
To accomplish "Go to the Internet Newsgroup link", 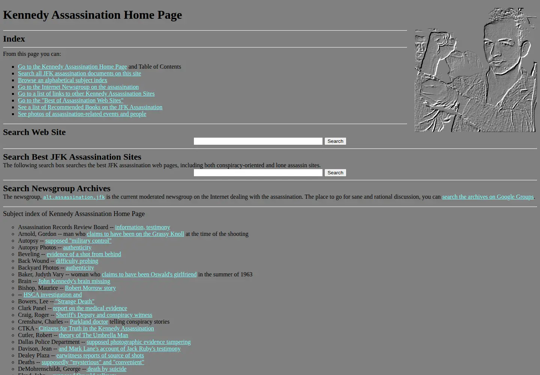I will (x=78, y=87).
